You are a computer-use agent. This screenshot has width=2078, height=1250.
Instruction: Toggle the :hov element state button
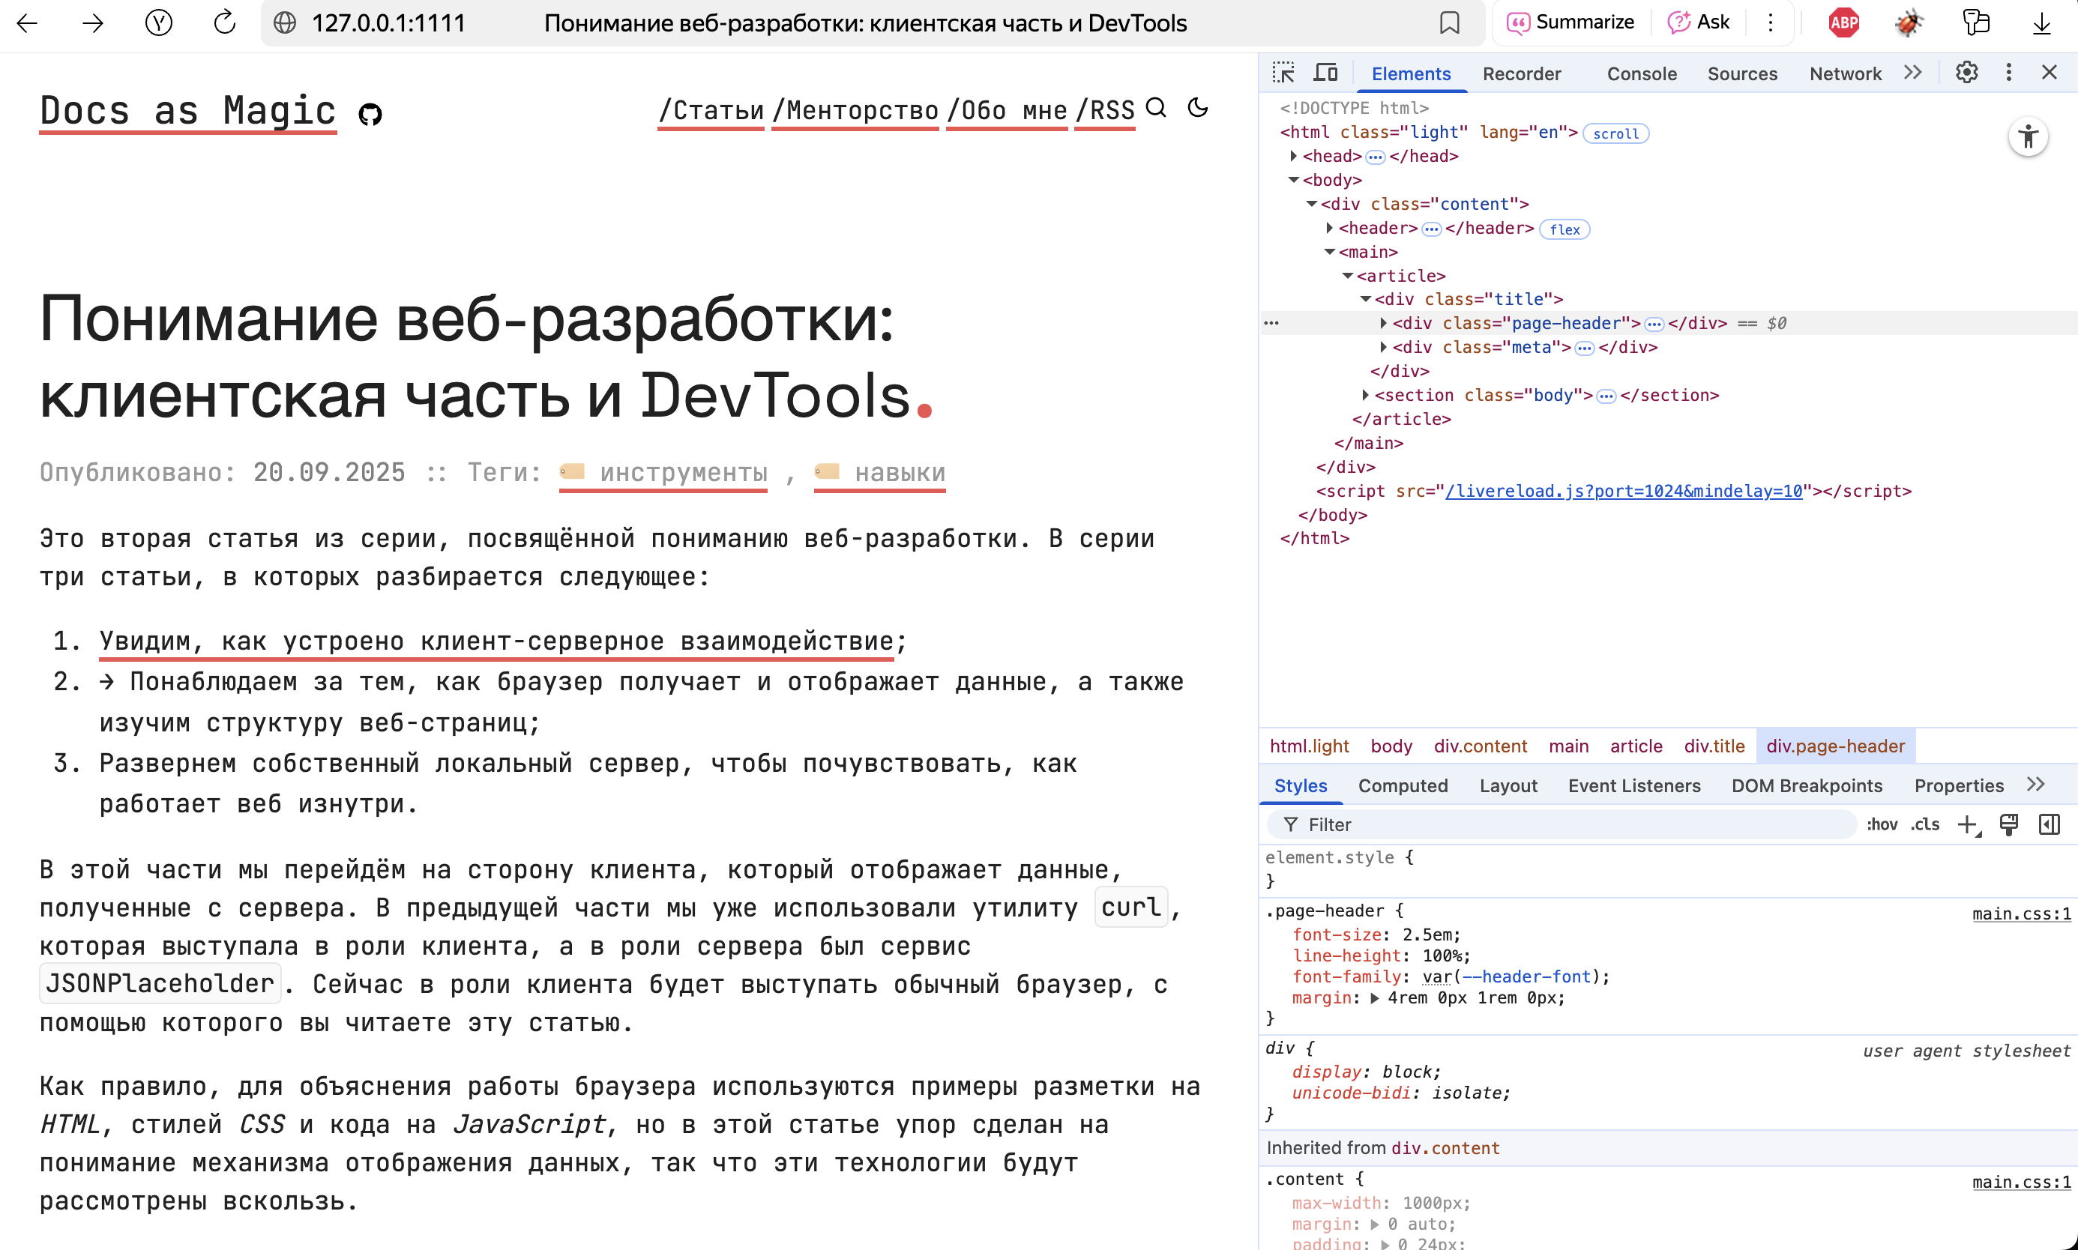tap(1881, 824)
